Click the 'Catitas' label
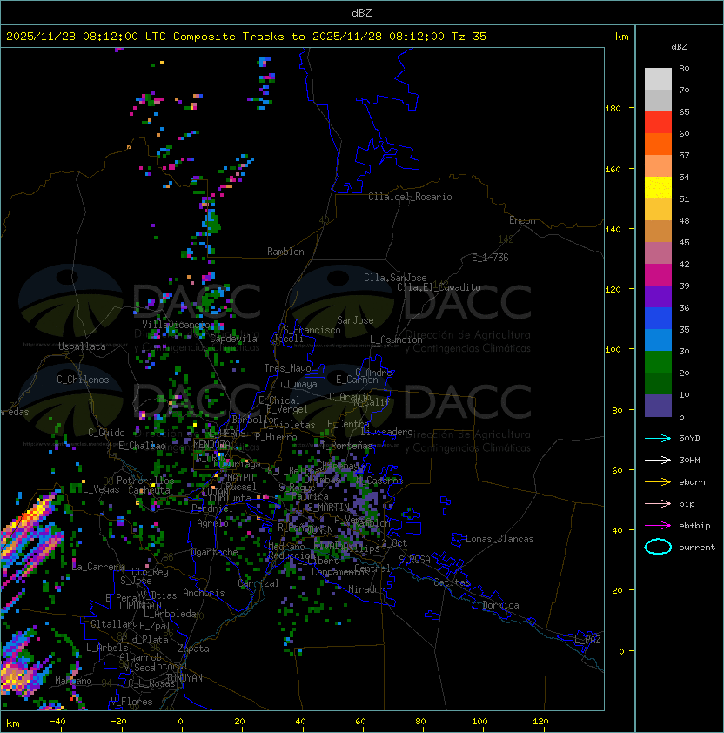 pos(452,582)
